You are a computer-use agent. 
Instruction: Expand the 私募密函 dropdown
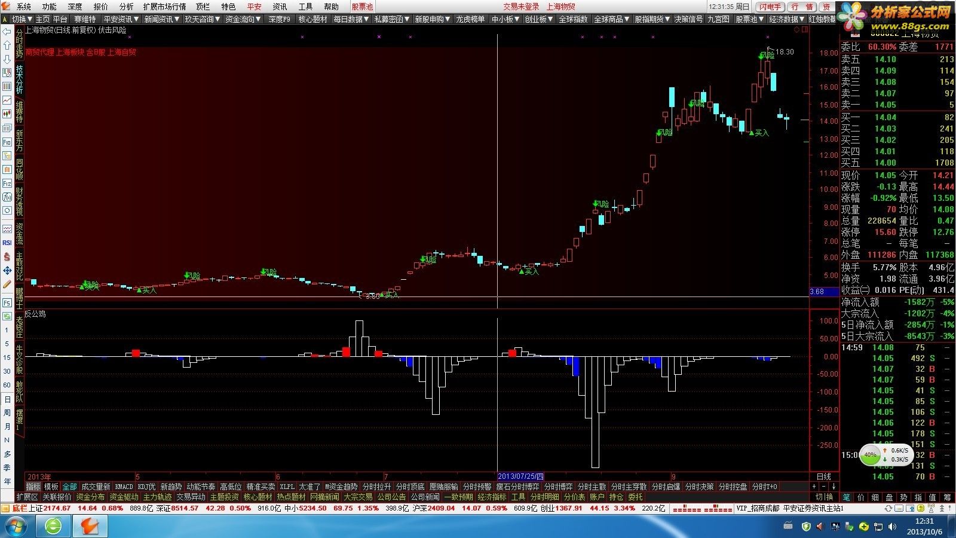pyautogui.click(x=392, y=19)
